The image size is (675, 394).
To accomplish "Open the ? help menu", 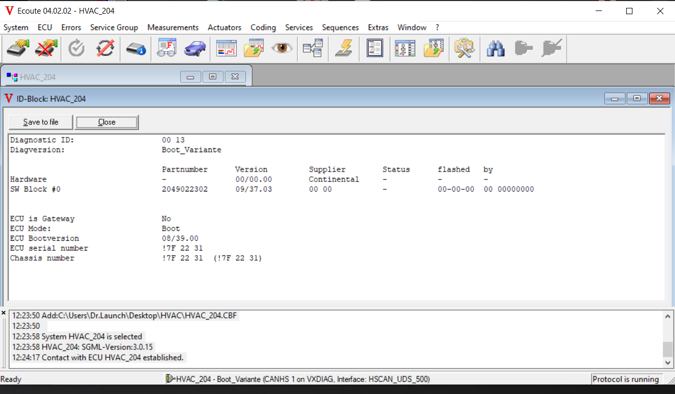I will 437,27.
